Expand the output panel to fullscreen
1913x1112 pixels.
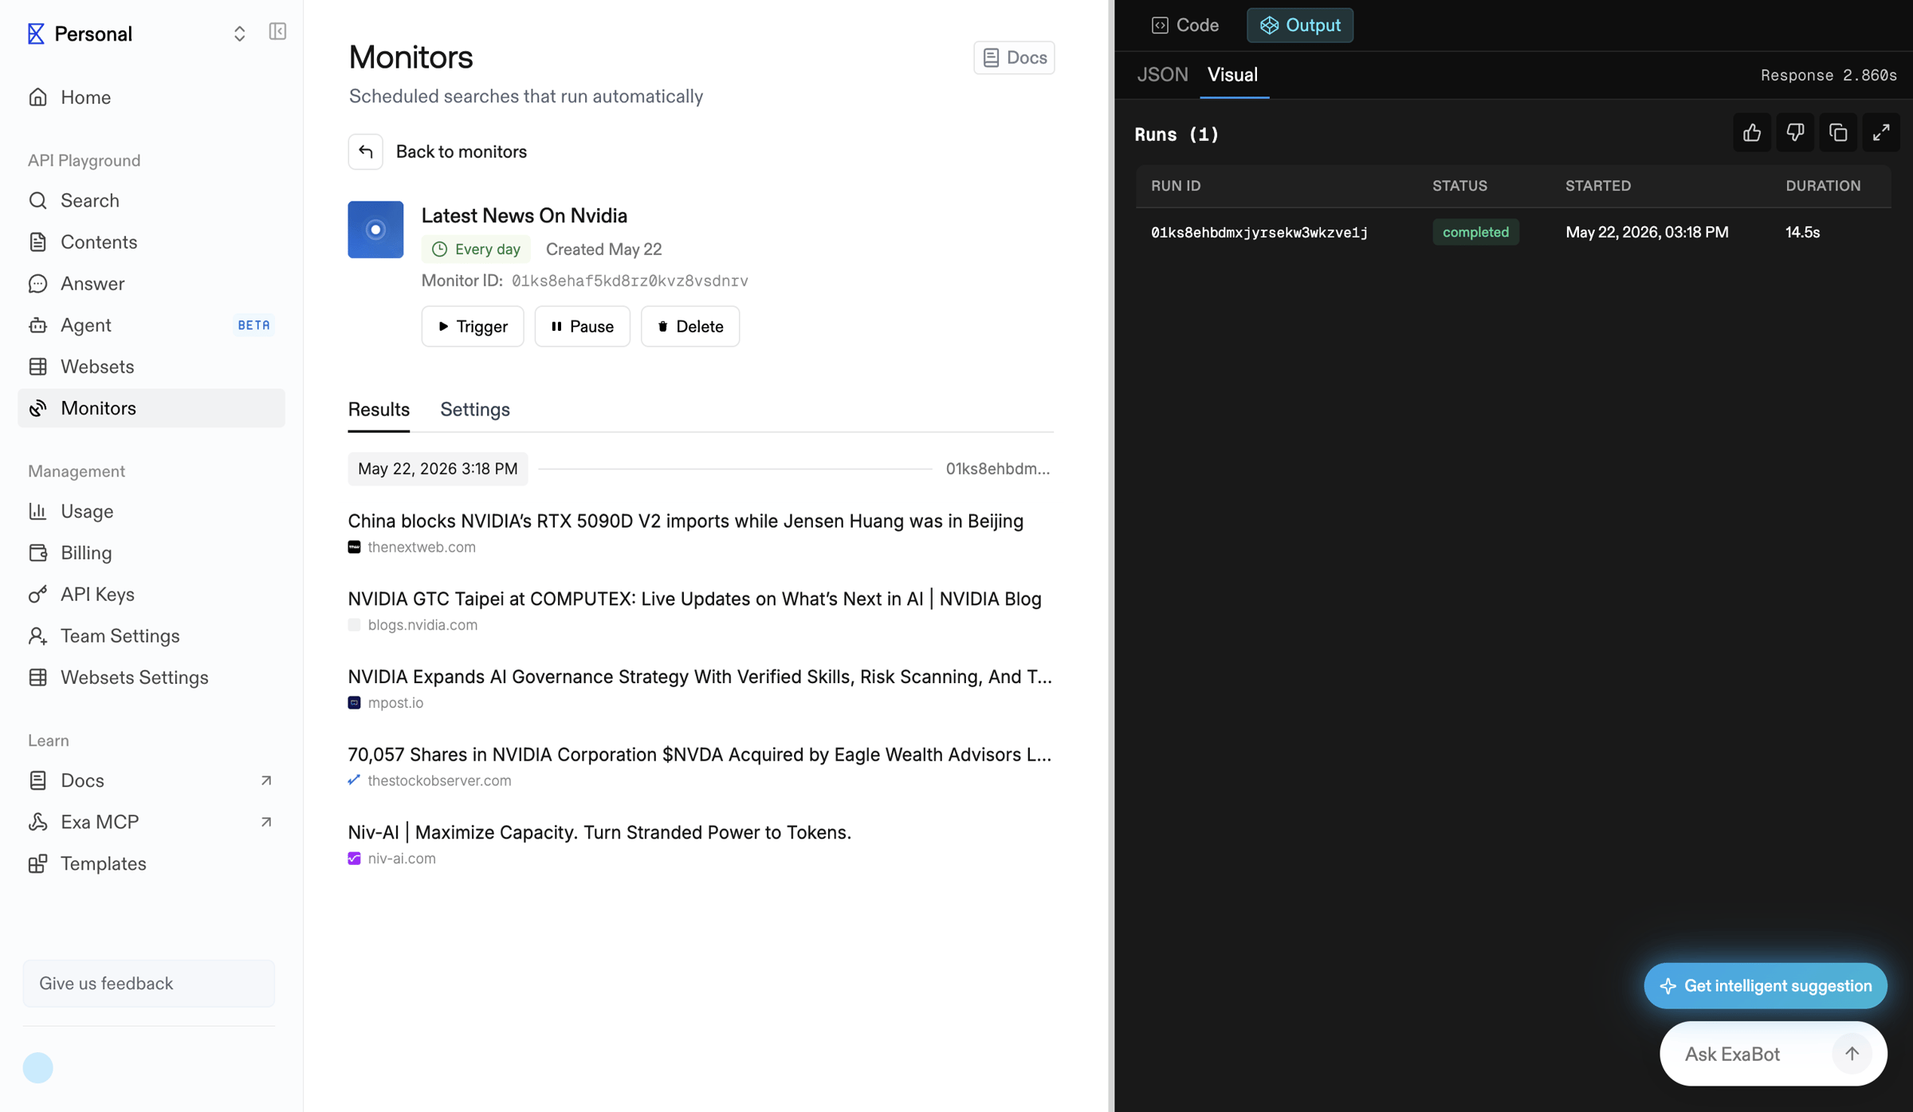1881,132
